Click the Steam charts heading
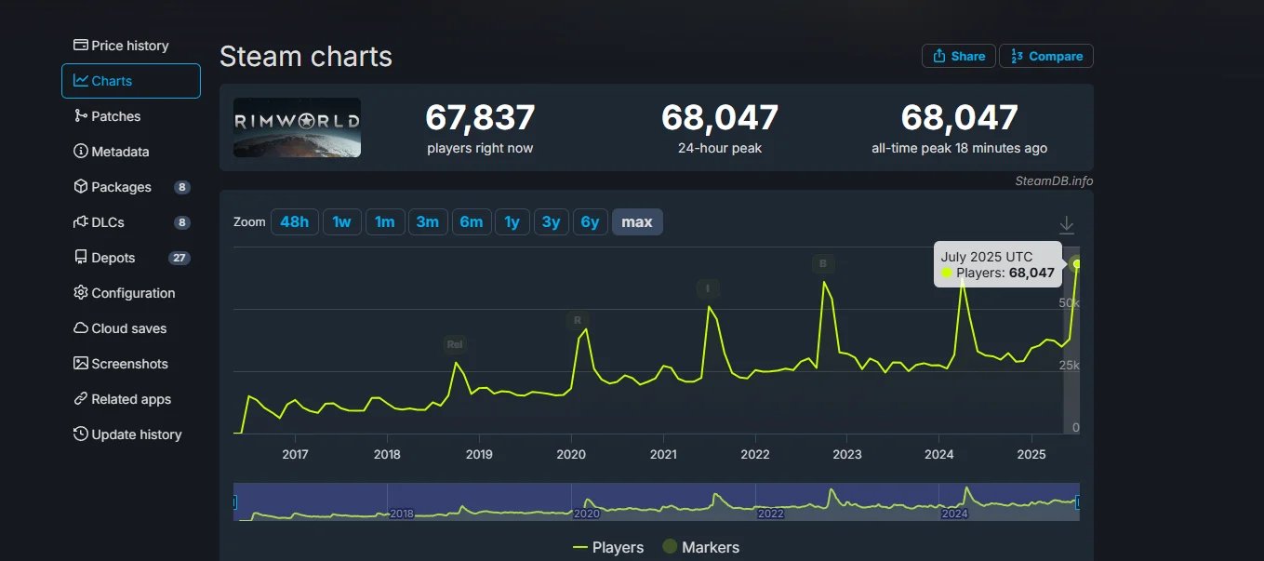Image resolution: width=1264 pixels, height=561 pixels. [x=306, y=57]
